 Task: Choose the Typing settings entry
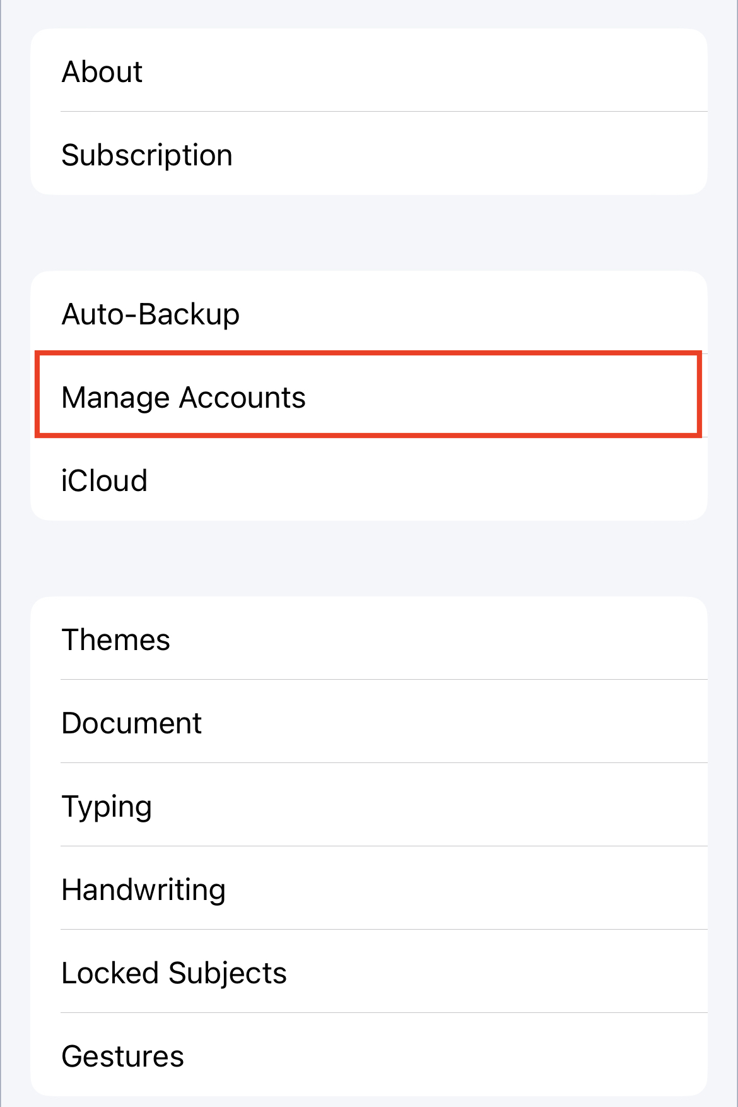368,806
